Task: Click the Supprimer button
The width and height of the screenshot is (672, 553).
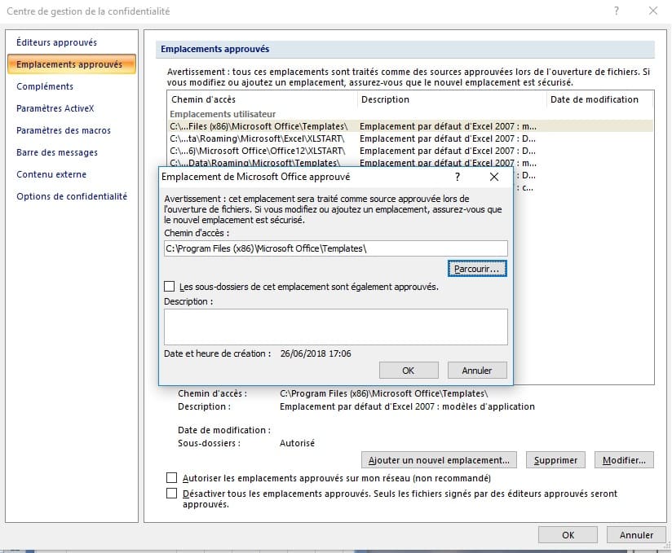Action: point(555,460)
